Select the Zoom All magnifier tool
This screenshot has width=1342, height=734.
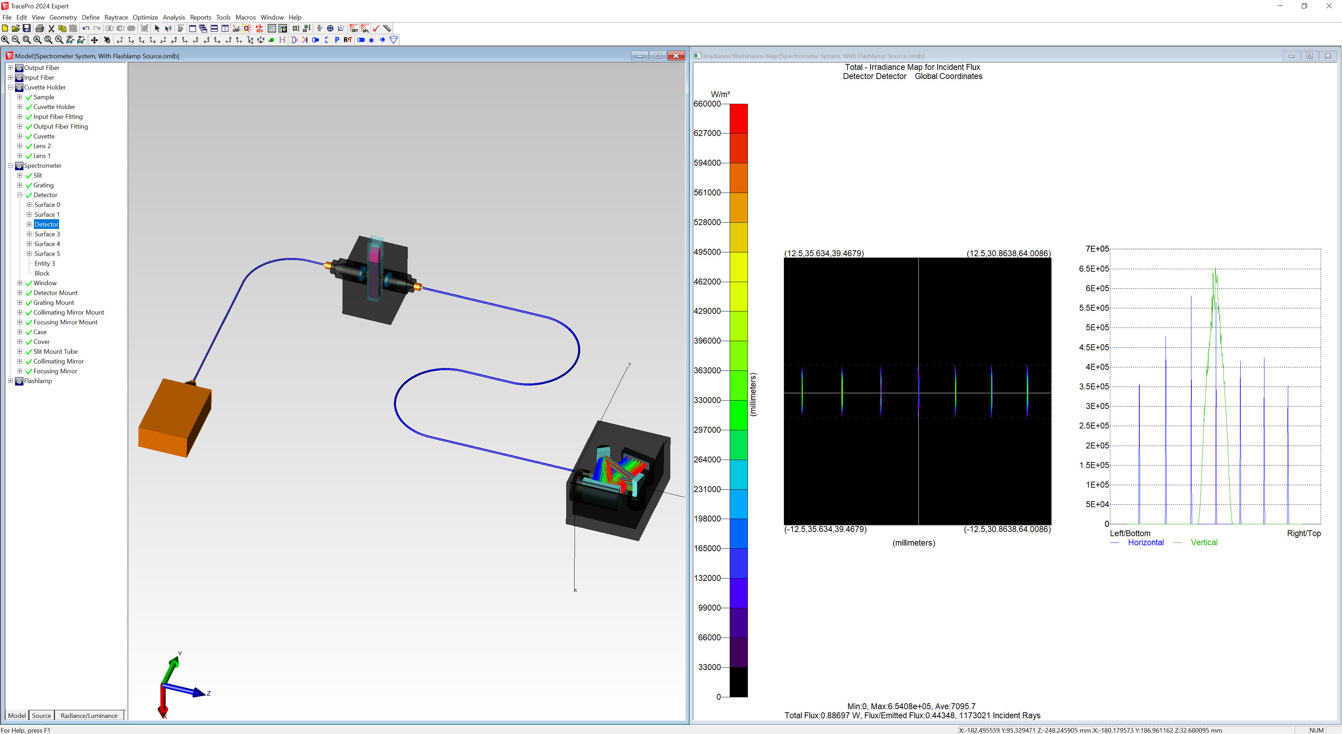37,39
